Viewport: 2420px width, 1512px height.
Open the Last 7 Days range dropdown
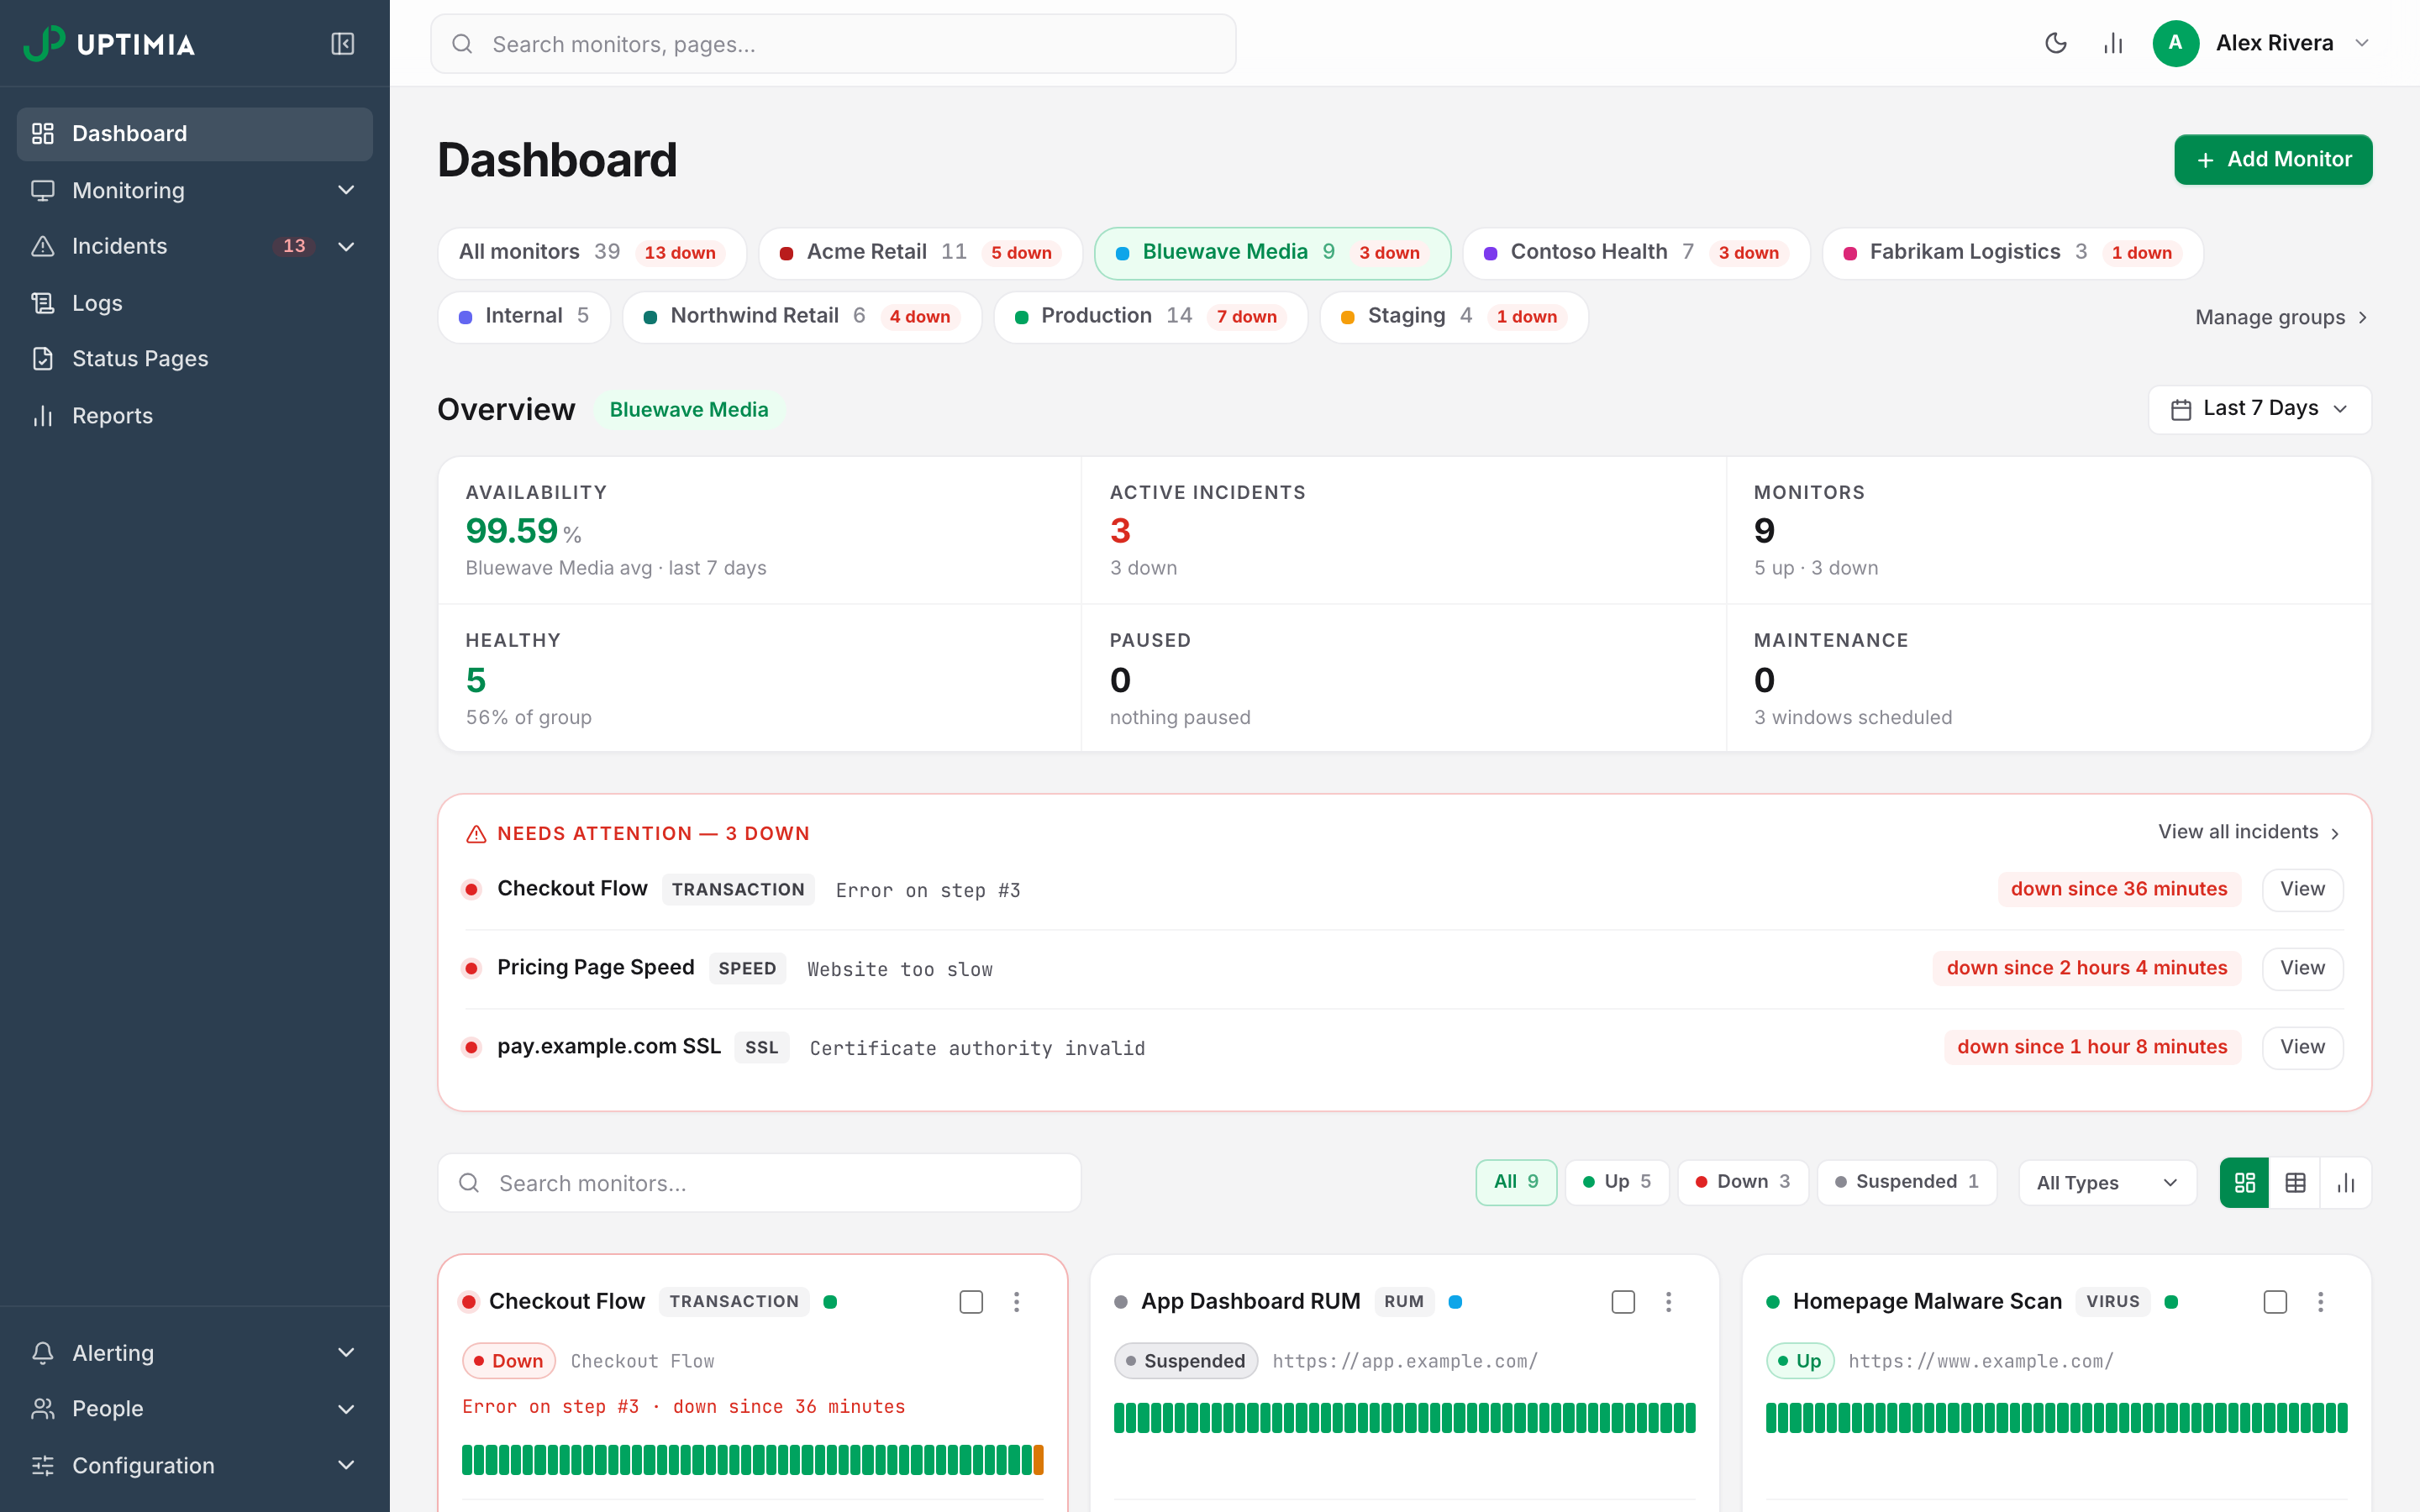[x=2260, y=409]
